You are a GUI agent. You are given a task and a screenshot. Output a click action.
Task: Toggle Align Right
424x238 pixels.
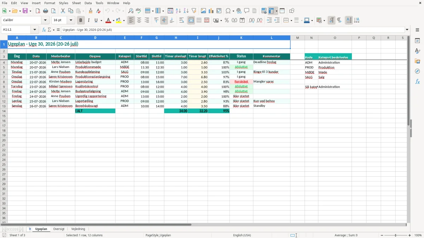pyautogui.click(x=147, y=20)
